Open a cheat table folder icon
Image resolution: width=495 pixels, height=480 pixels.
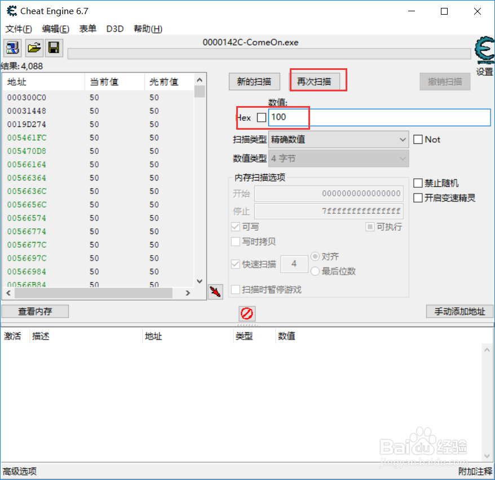tap(34, 48)
